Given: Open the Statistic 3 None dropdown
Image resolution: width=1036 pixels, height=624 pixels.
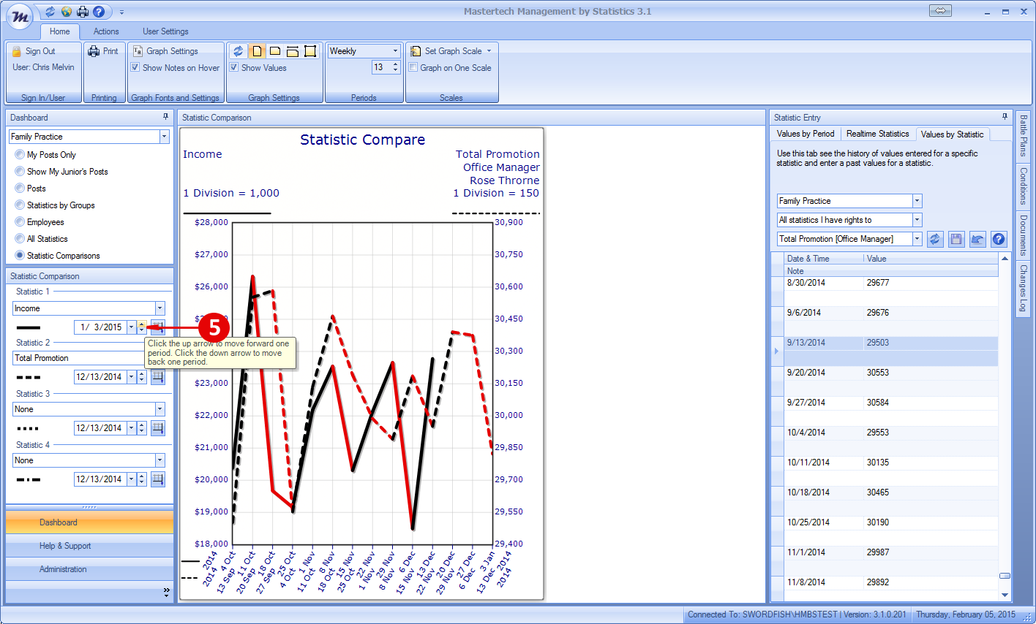Looking at the screenshot, I should (159, 409).
